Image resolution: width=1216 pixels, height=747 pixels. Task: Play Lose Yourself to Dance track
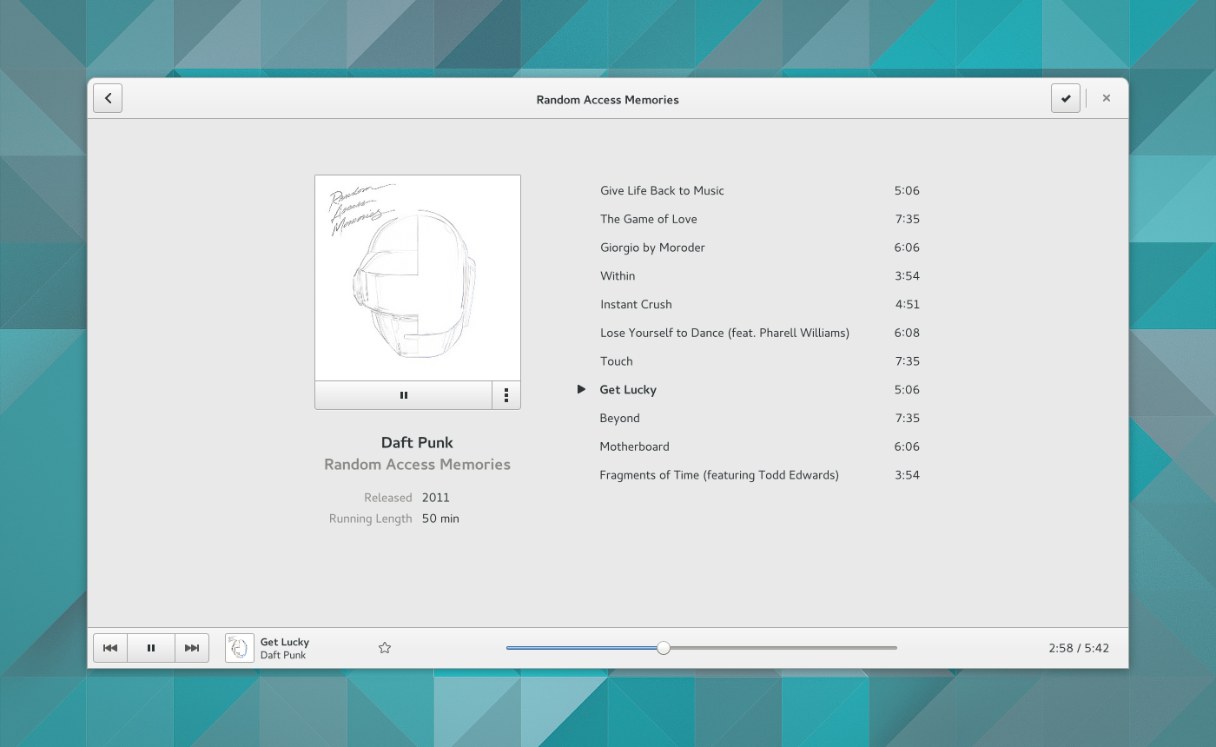click(724, 333)
